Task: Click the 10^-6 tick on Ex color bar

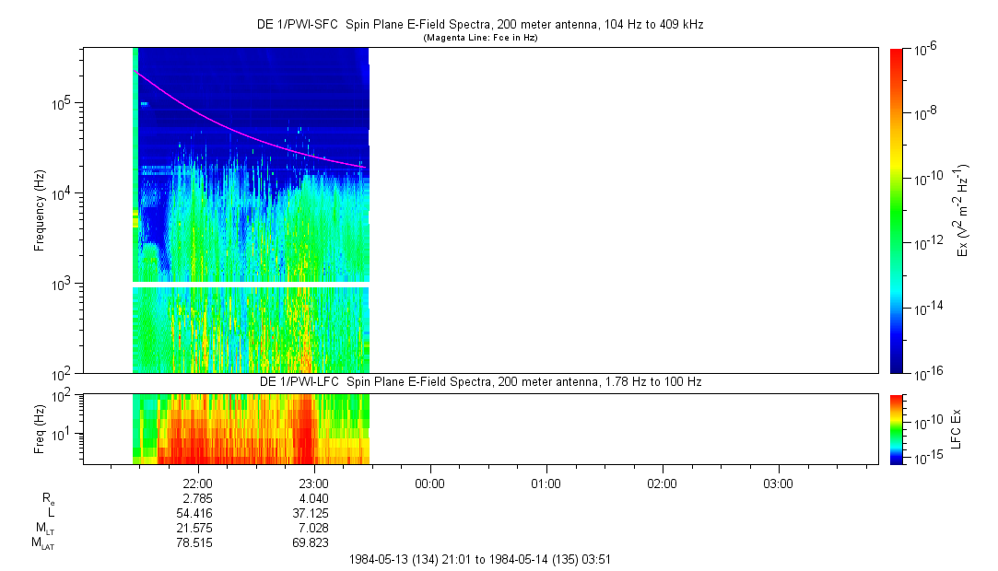Action: (923, 49)
